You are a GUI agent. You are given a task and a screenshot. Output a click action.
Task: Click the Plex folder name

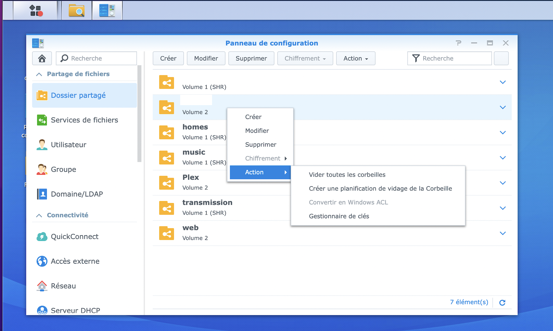pos(191,177)
